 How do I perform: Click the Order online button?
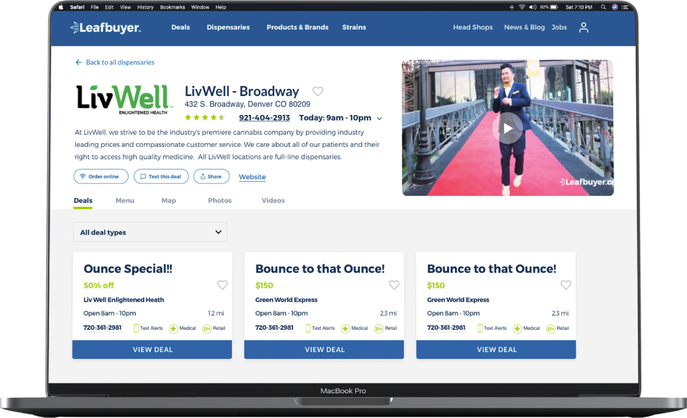[x=101, y=177]
